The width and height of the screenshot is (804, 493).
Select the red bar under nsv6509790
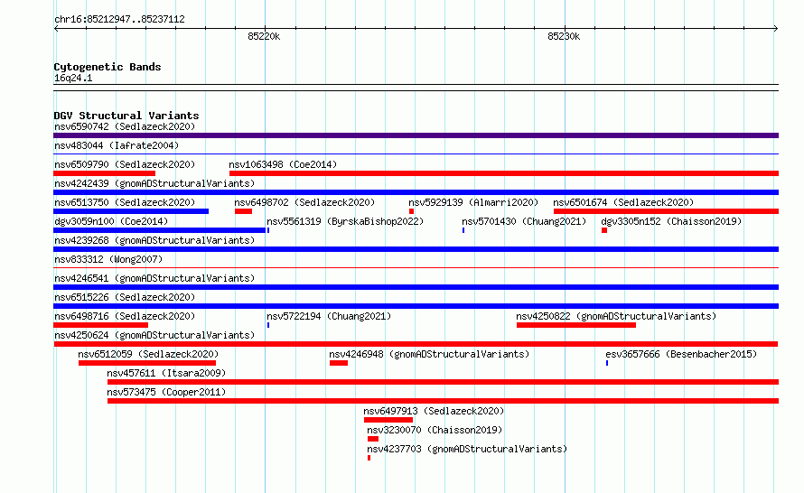(104, 173)
